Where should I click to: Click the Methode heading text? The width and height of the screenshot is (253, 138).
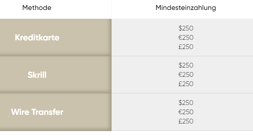(x=37, y=8)
